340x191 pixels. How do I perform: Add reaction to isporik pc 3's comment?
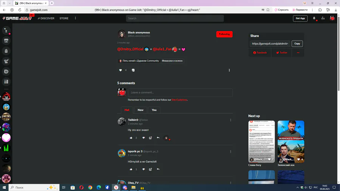(x=150, y=169)
